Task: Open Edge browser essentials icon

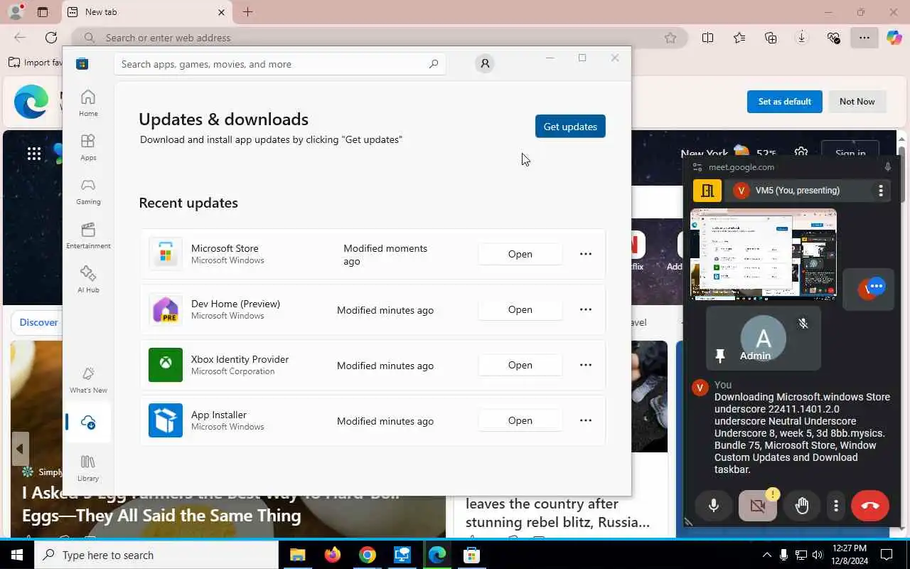Action: (x=833, y=38)
